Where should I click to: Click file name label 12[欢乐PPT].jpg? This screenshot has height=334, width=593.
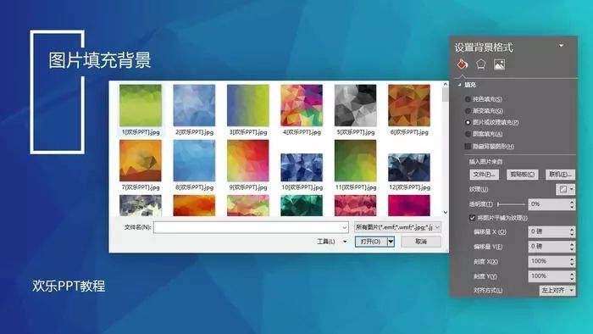[409, 187]
